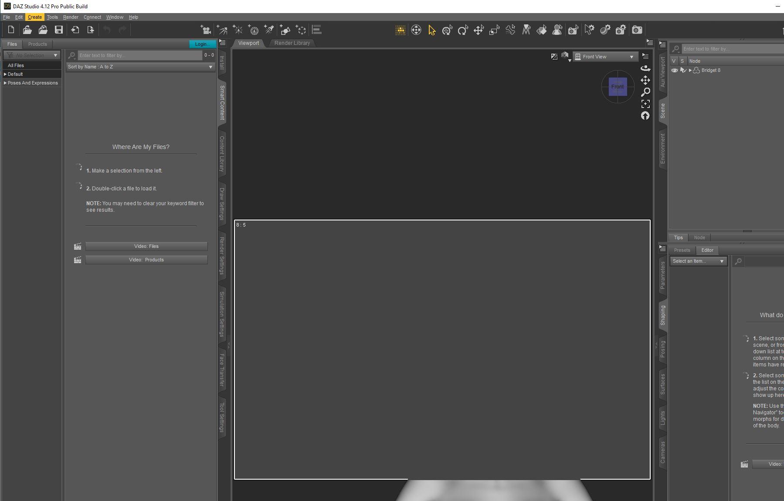Click the viewport zoom magnifier icon

[x=645, y=92]
